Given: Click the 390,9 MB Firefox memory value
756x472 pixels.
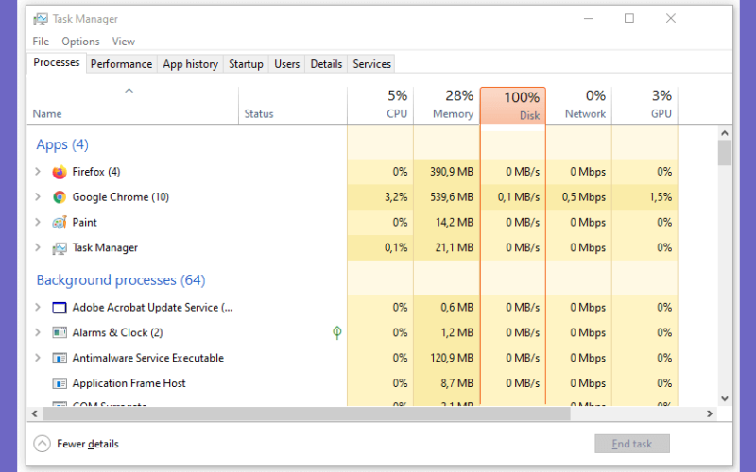Looking at the screenshot, I should [x=452, y=172].
